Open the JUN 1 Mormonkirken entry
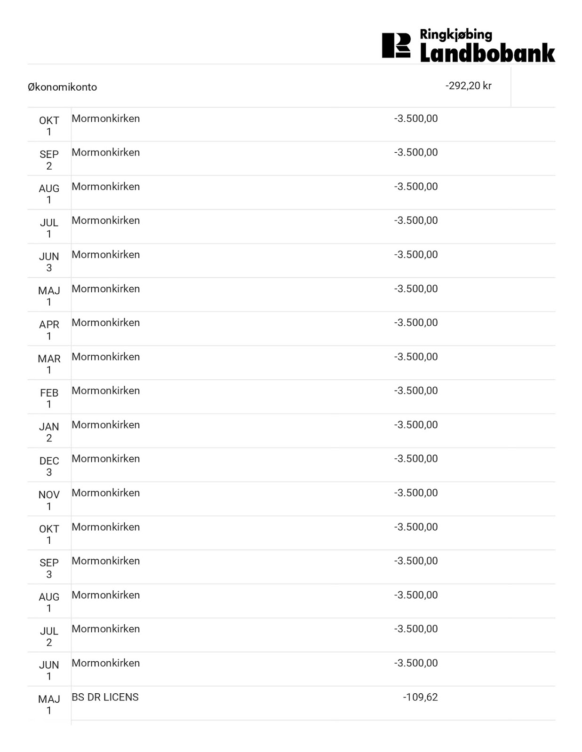The height and width of the screenshot is (752, 582). click(105, 663)
